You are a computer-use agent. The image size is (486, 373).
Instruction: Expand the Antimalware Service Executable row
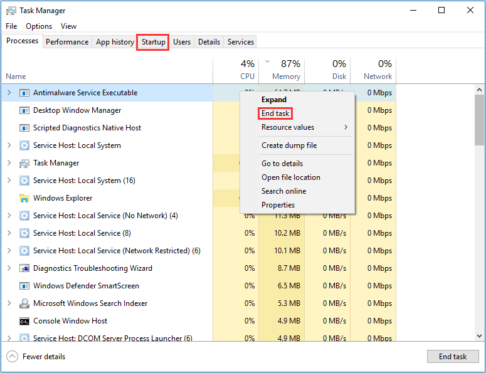tap(9, 92)
